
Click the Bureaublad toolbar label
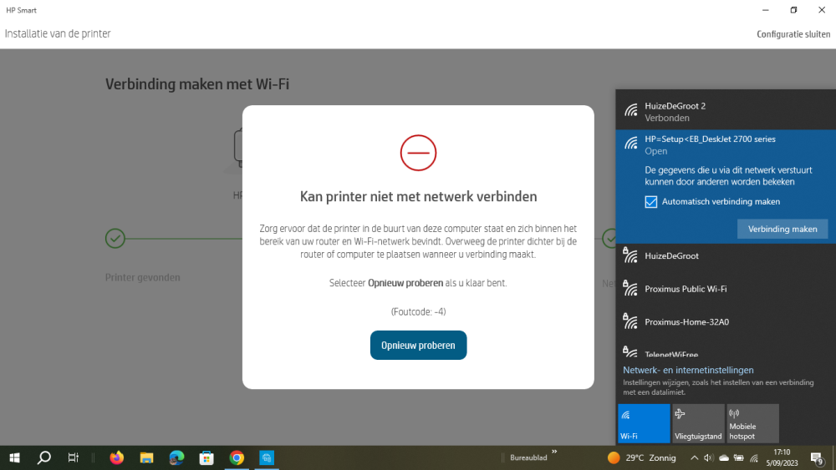pyautogui.click(x=528, y=457)
